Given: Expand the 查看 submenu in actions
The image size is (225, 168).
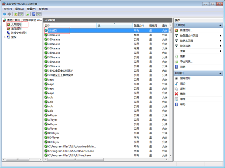Looking at the screenshot, I should [221, 51].
